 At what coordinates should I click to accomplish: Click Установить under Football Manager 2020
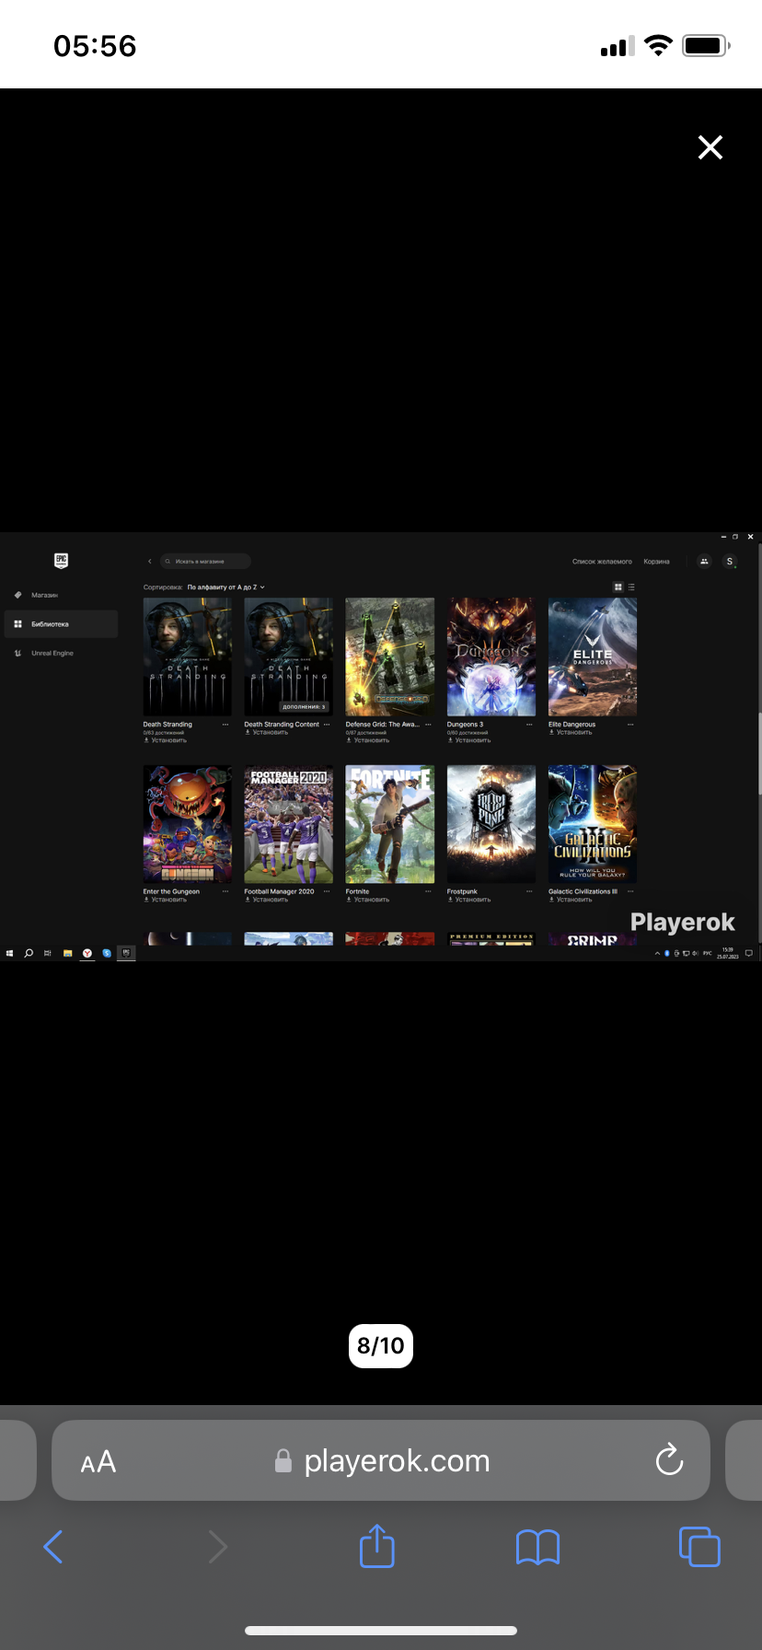pyautogui.click(x=267, y=900)
